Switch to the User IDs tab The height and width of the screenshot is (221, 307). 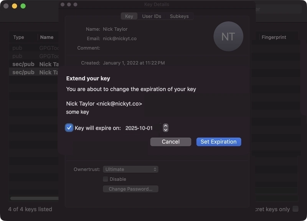coord(152,16)
